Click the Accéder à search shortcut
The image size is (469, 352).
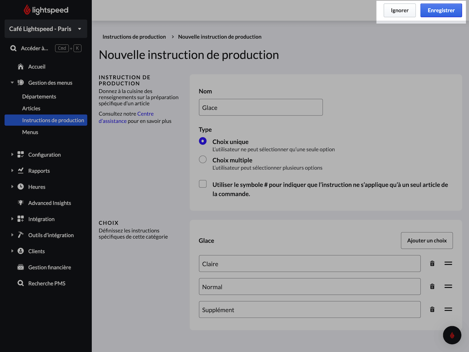(46, 48)
